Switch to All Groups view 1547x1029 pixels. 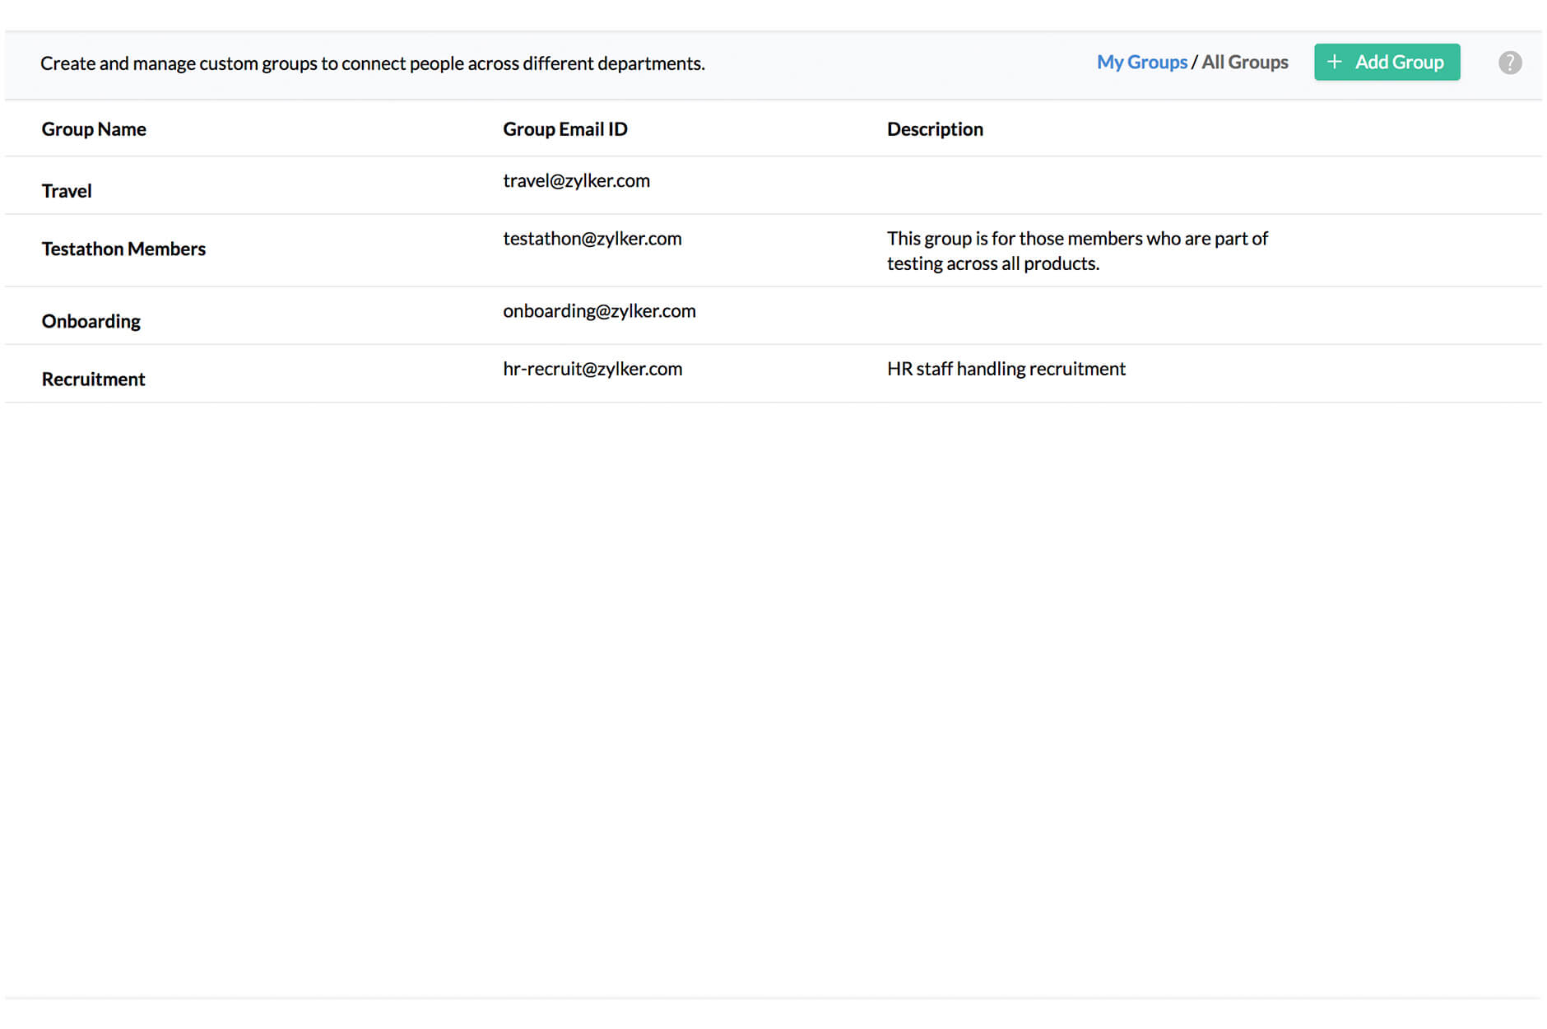click(1245, 62)
